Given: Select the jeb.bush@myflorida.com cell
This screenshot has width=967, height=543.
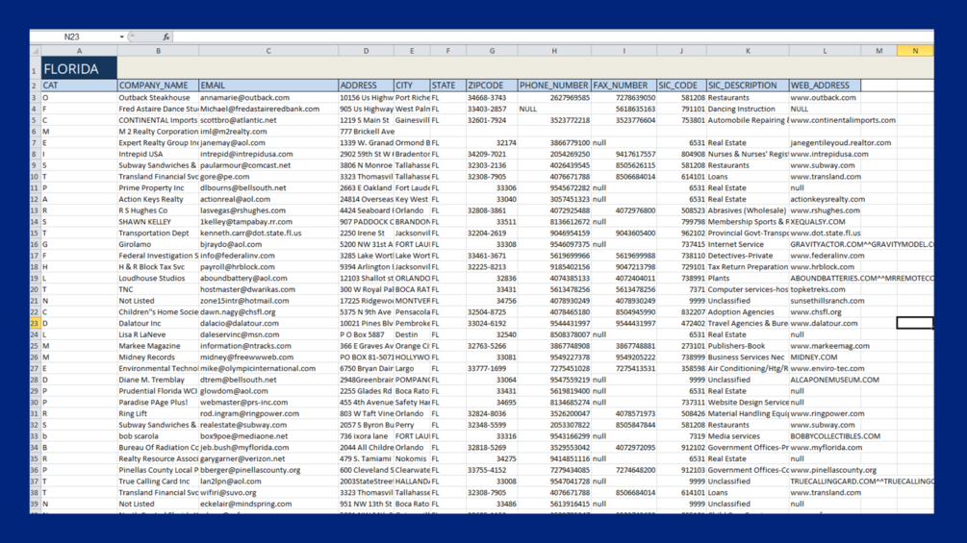Looking at the screenshot, I should [x=268, y=448].
